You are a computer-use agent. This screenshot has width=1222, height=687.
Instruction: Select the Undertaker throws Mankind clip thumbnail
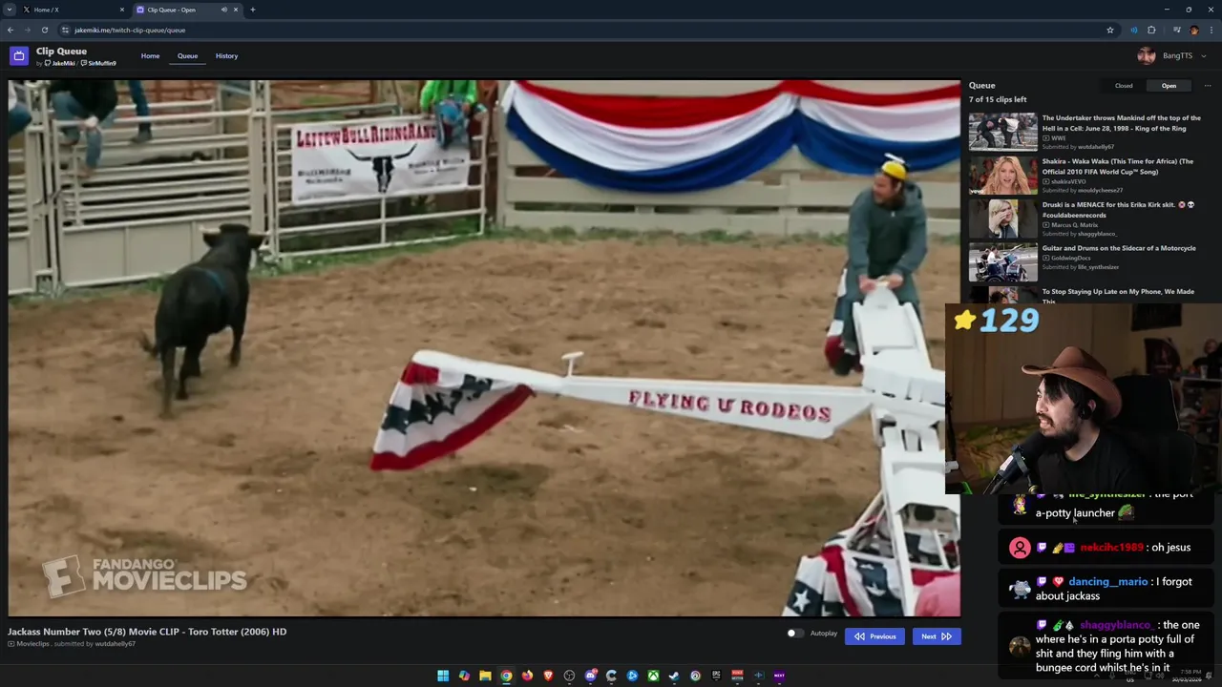coord(1002,132)
